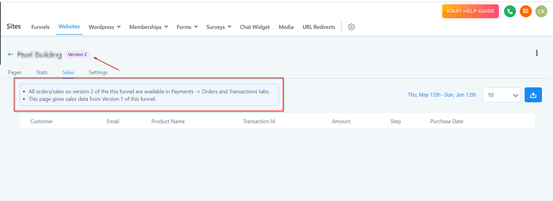This screenshot has height=201, width=553.
Task: Open the Forms dropdown menu
Action: pos(187,27)
